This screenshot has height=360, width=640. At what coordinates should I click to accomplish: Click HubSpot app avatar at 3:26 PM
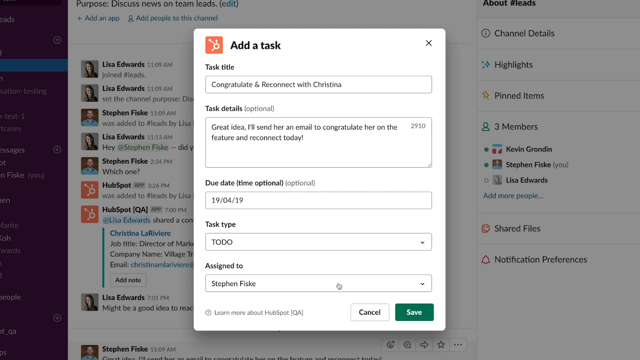click(90, 190)
